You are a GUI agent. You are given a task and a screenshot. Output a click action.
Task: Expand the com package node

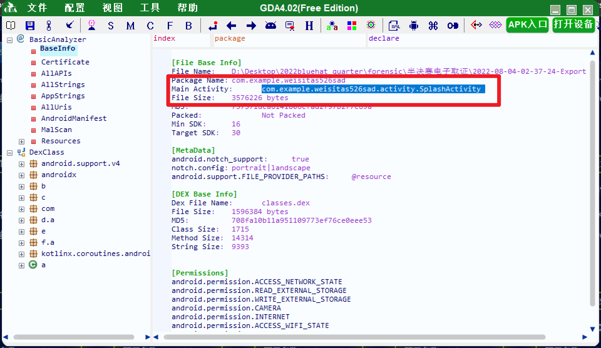click(x=22, y=209)
